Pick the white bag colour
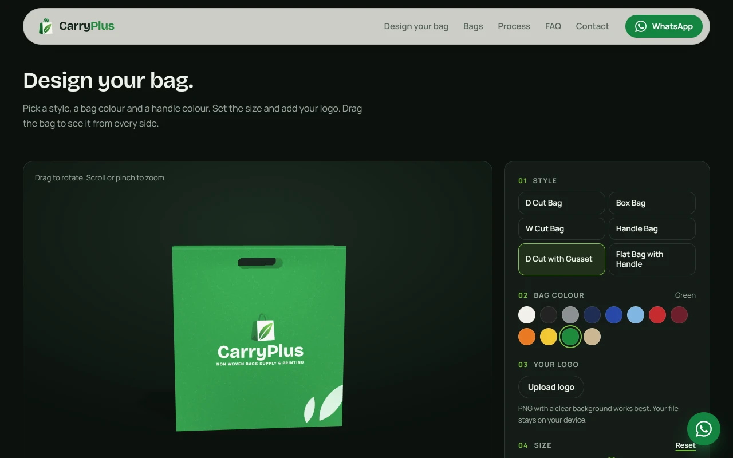Image resolution: width=733 pixels, height=458 pixels. tap(527, 315)
